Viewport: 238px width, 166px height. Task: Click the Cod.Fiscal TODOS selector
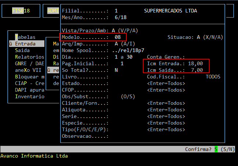(213, 77)
